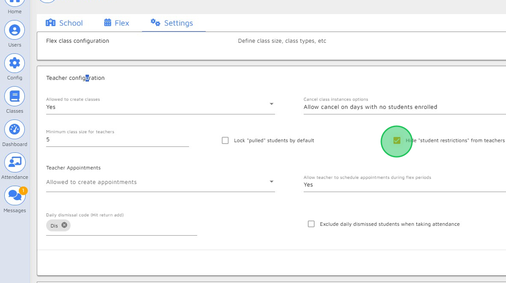Open Allow teacher to schedule appointments dropdown
Screen dimensions: 506x283
pos(404,184)
